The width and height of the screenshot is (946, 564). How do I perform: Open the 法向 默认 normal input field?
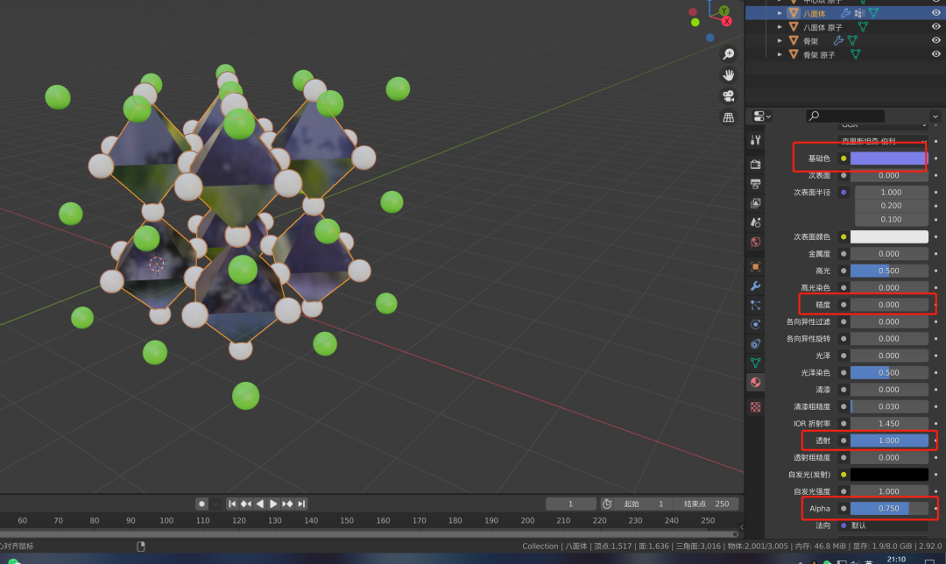tap(889, 525)
